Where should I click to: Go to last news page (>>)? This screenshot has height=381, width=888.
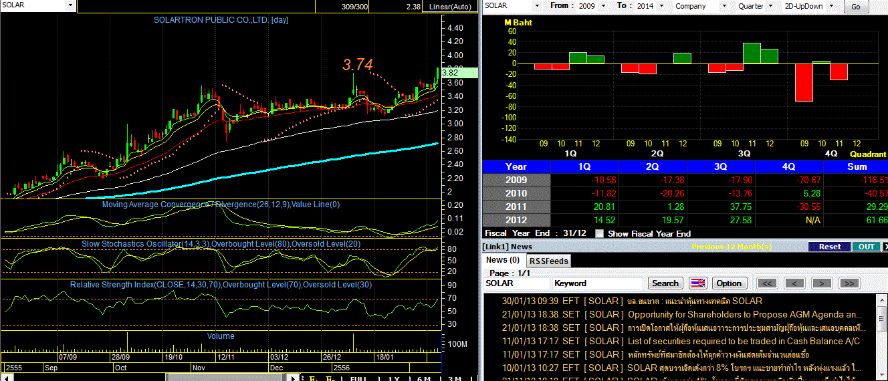click(849, 283)
